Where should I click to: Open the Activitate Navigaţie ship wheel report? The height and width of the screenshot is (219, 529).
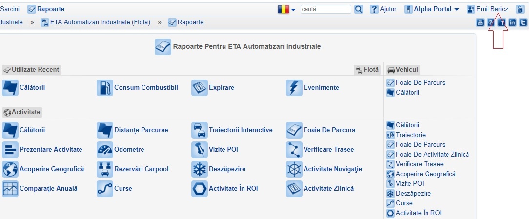tap(324, 169)
